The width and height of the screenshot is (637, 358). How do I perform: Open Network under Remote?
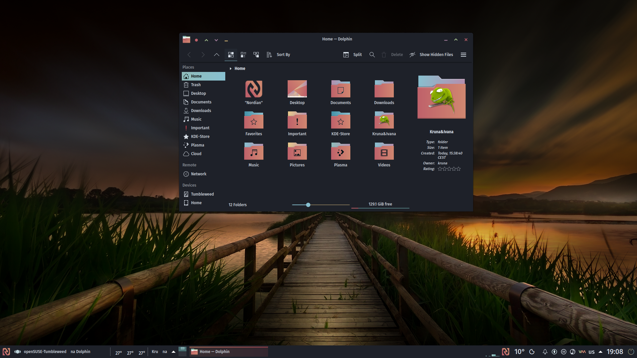[203, 174]
